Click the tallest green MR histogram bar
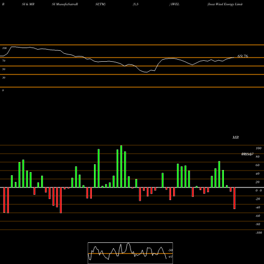 point(121,166)
